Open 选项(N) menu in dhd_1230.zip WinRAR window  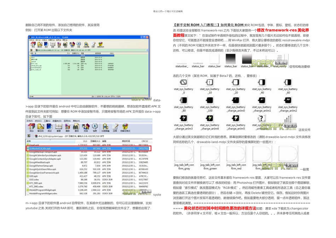[67, 121]
